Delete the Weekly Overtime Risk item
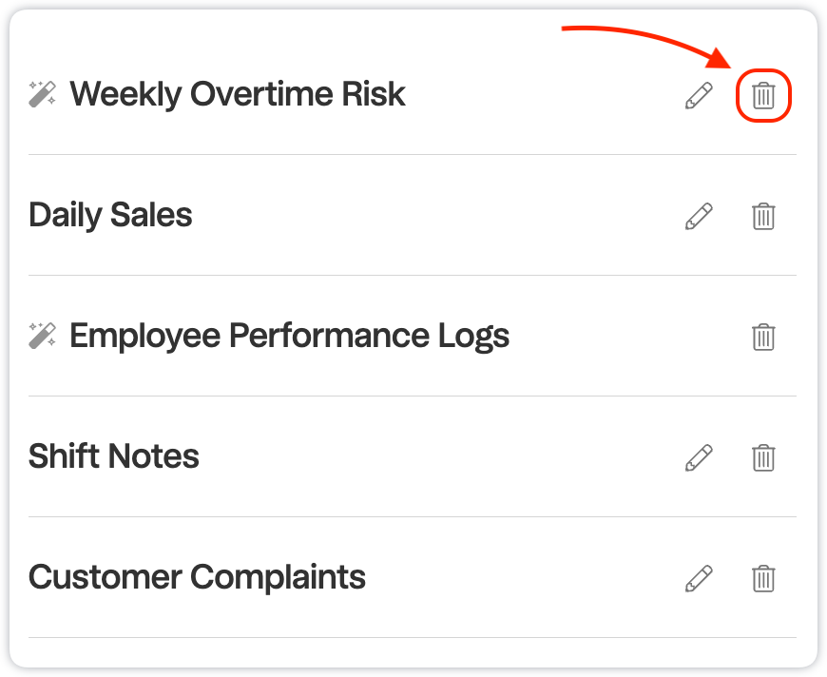 click(x=763, y=95)
